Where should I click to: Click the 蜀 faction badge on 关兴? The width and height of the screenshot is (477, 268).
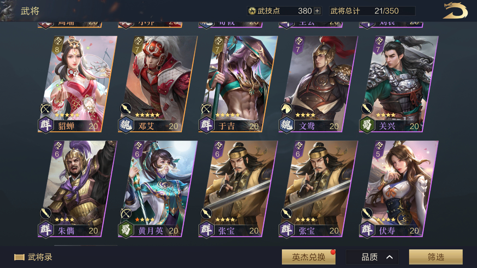click(x=367, y=126)
